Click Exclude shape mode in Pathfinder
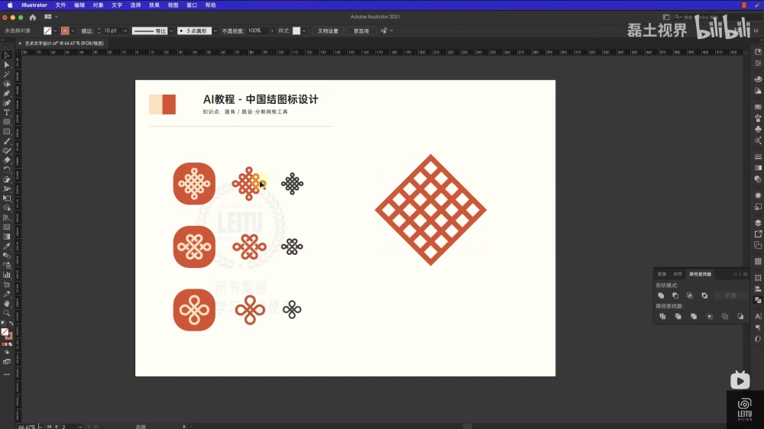The height and width of the screenshot is (429, 764). [704, 295]
